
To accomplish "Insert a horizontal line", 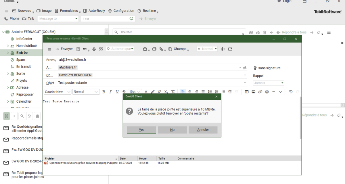I will coord(274,92).
